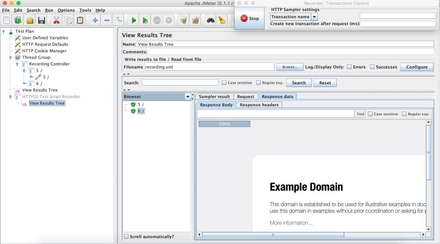The image size is (440, 244).
Task: Collapse the Recording Controller node handle
Action: pyautogui.click(x=17, y=64)
